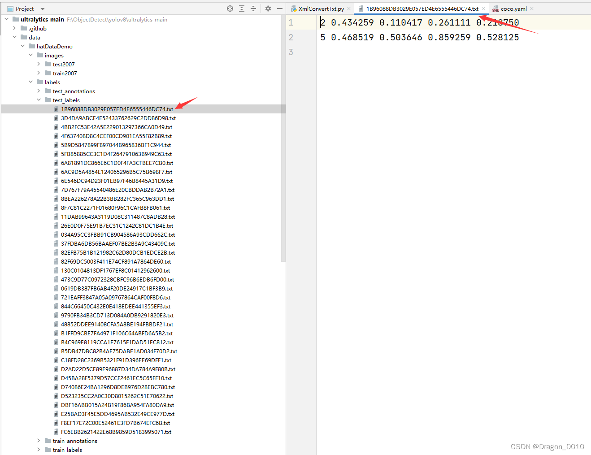Select file 6E546DC94D23F01EB97F46B8445A31D9.txt

pyautogui.click(x=117, y=181)
